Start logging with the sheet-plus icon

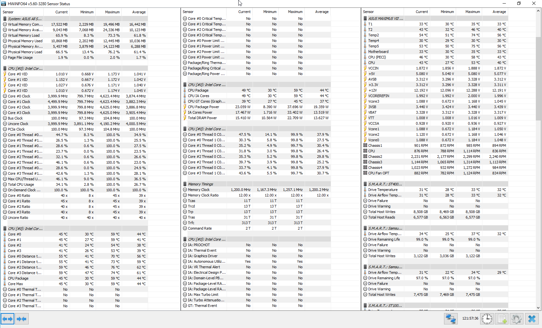502,319
